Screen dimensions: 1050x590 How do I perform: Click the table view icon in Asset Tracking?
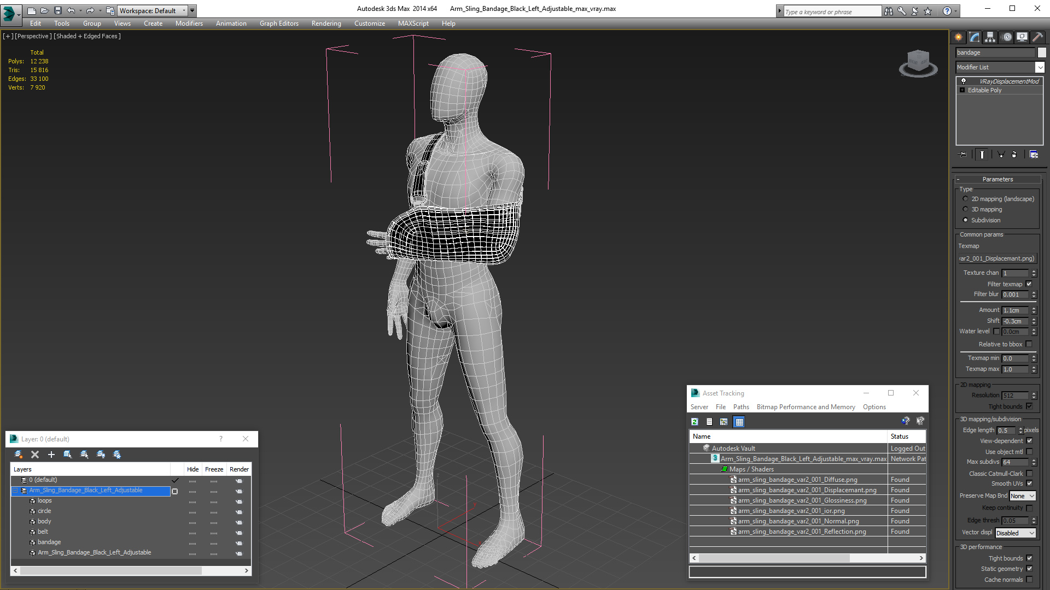739,422
